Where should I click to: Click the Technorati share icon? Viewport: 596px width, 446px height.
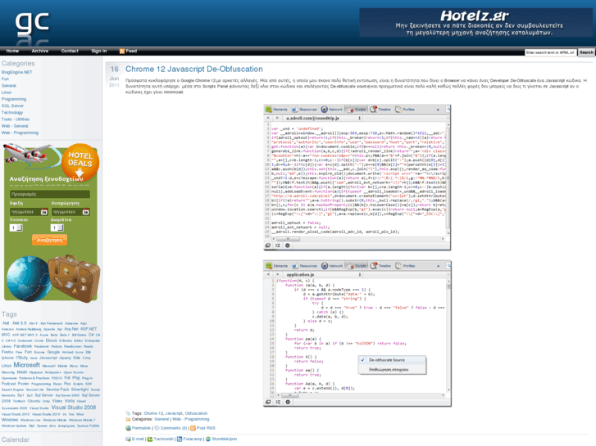tap(150, 439)
